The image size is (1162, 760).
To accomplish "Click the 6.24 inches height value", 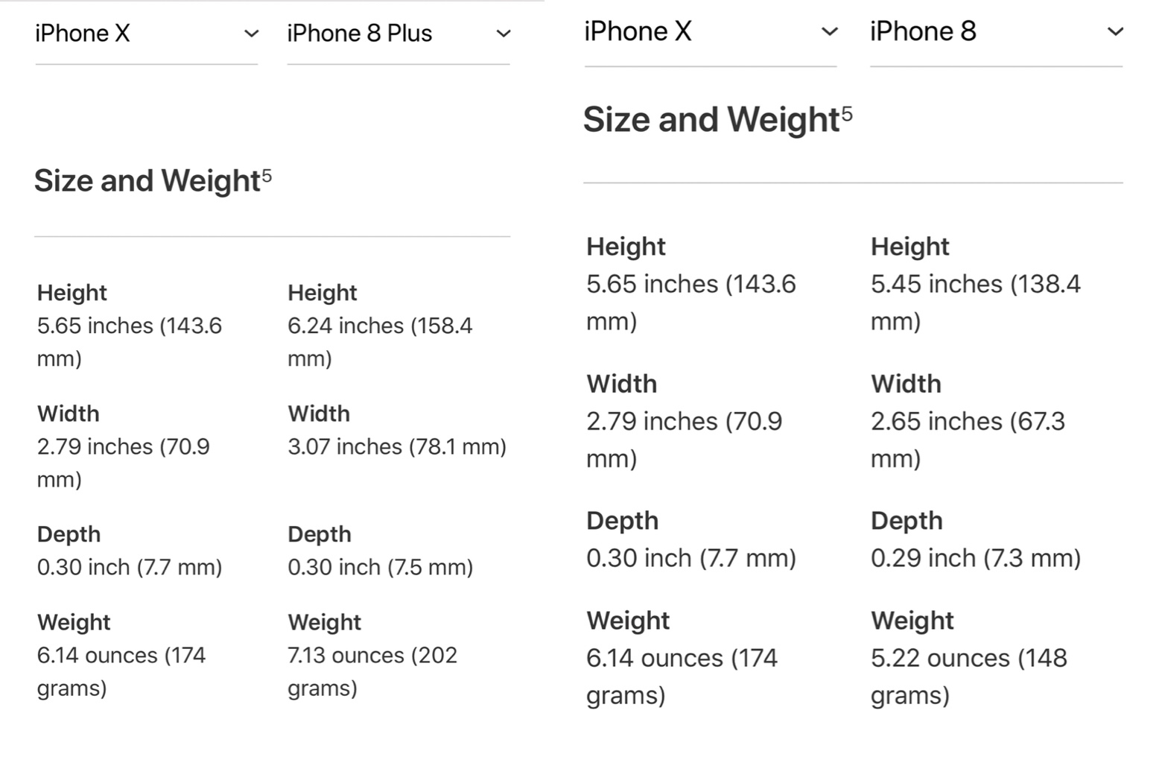I will point(380,342).
